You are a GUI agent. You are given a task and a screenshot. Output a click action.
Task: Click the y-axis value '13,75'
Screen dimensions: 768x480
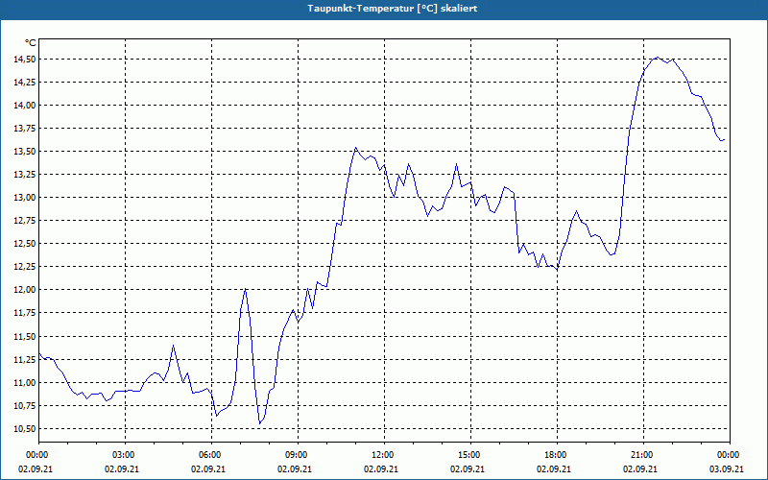click(x=27, y=129)
